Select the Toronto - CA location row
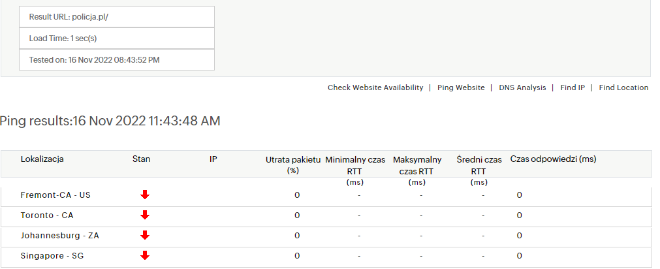 48,215
